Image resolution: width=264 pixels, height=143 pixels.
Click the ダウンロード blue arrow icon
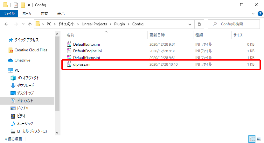[13, 85]
